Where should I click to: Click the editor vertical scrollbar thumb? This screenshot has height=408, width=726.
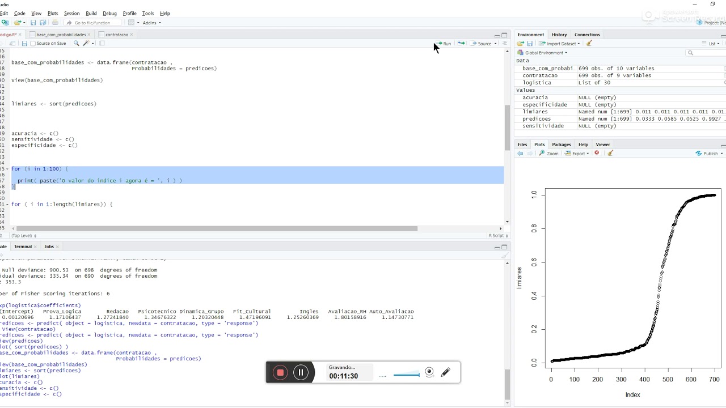click(x=507, y=127)
